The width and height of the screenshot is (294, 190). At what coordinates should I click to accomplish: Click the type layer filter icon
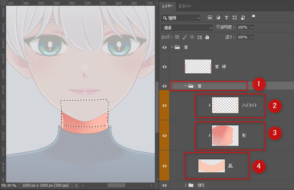click(x=226, y=17)
